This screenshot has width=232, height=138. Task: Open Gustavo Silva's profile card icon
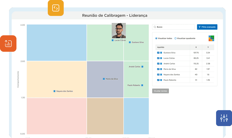coord(158,53)
